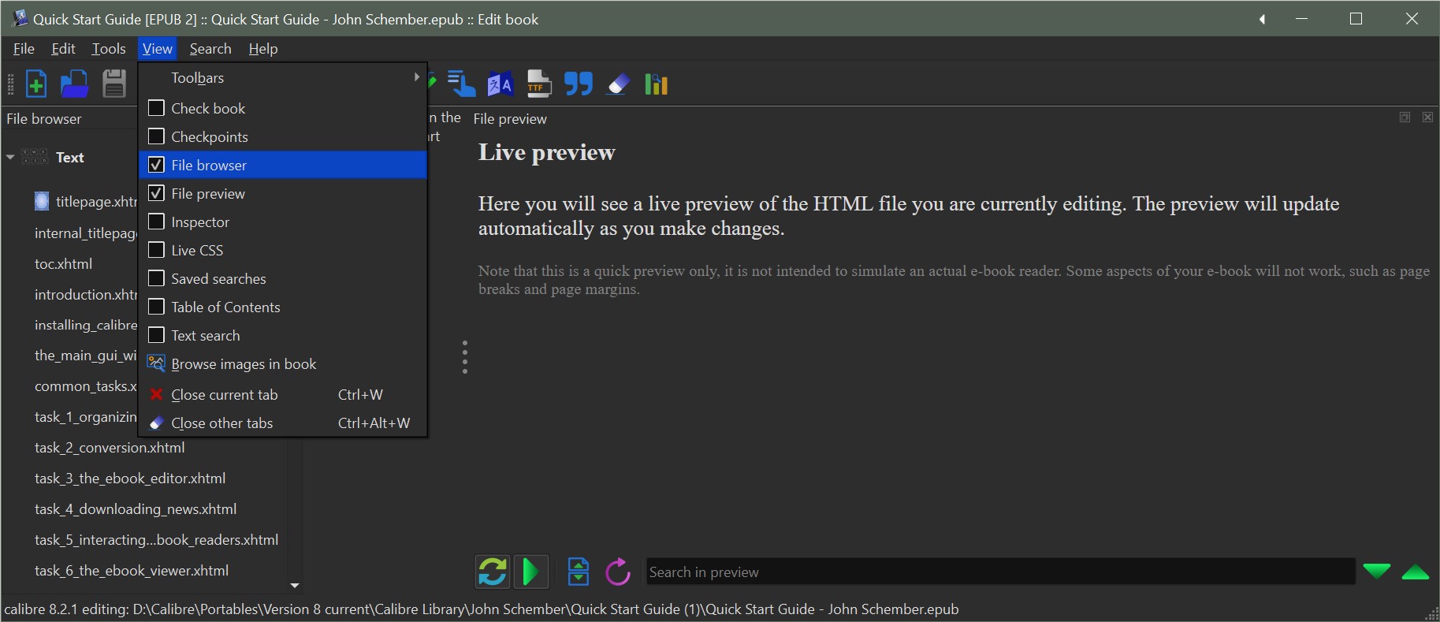Open the File menu
The width and height of the screenshot is (1440, 622).
click(24, 49)
